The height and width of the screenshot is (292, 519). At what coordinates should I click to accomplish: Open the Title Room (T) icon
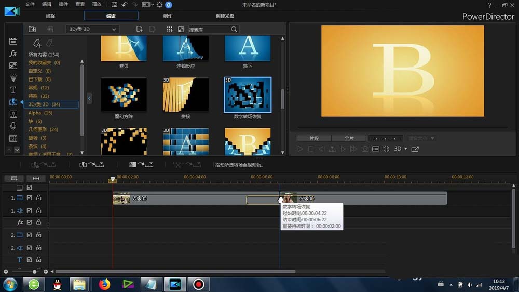[x=13, y=90]
